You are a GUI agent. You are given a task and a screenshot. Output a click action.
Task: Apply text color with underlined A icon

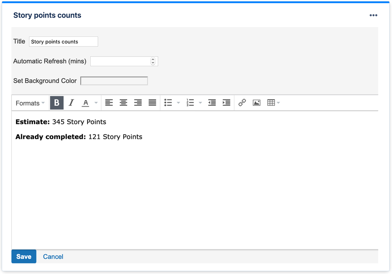point(86,103)
